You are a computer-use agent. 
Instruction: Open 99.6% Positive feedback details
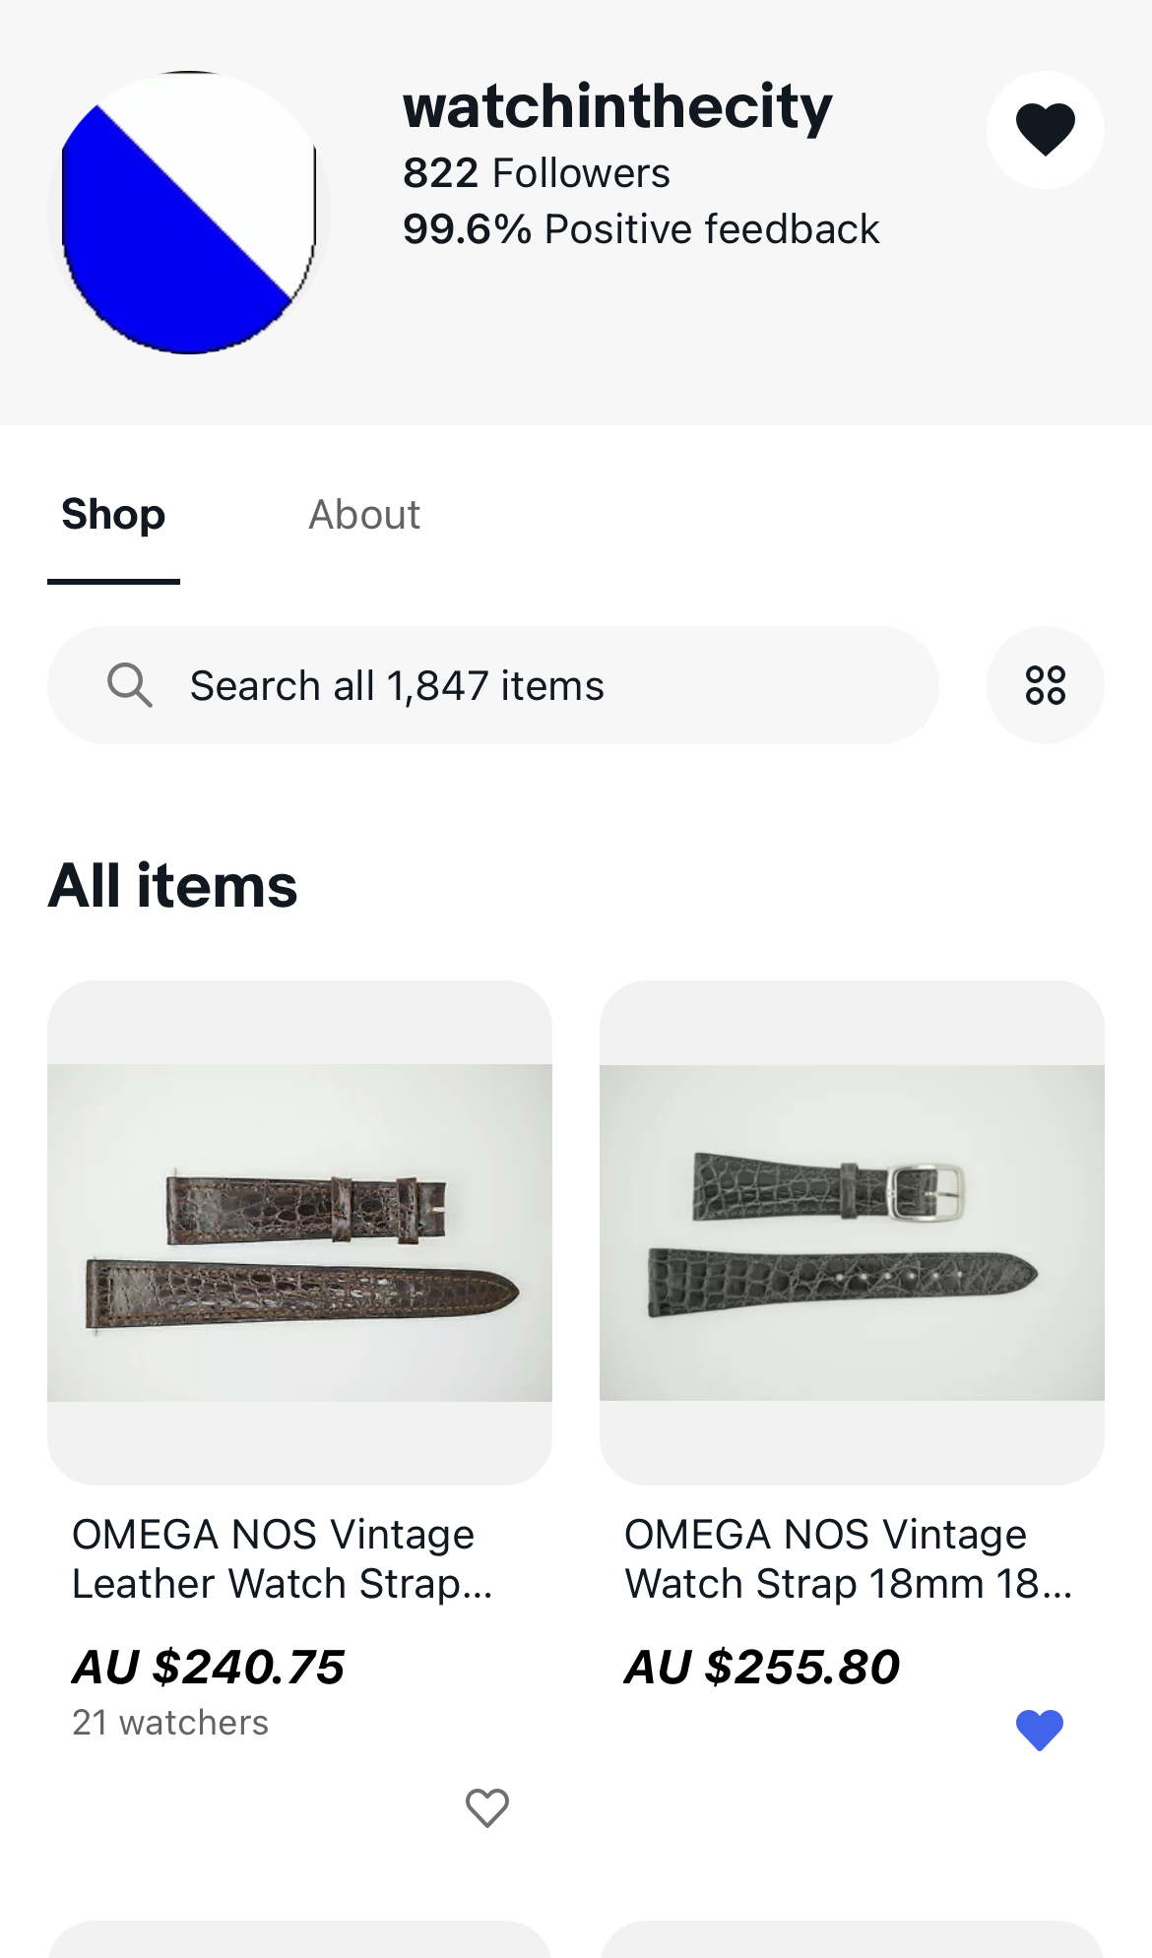click(640, 229)
